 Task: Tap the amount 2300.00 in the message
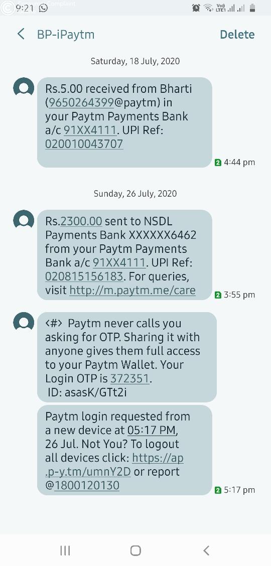click(82, 221)
